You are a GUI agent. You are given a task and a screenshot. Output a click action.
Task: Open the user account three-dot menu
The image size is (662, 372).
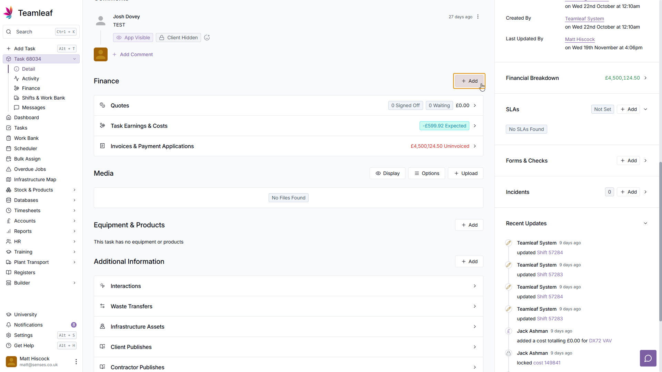pos(76,361)
